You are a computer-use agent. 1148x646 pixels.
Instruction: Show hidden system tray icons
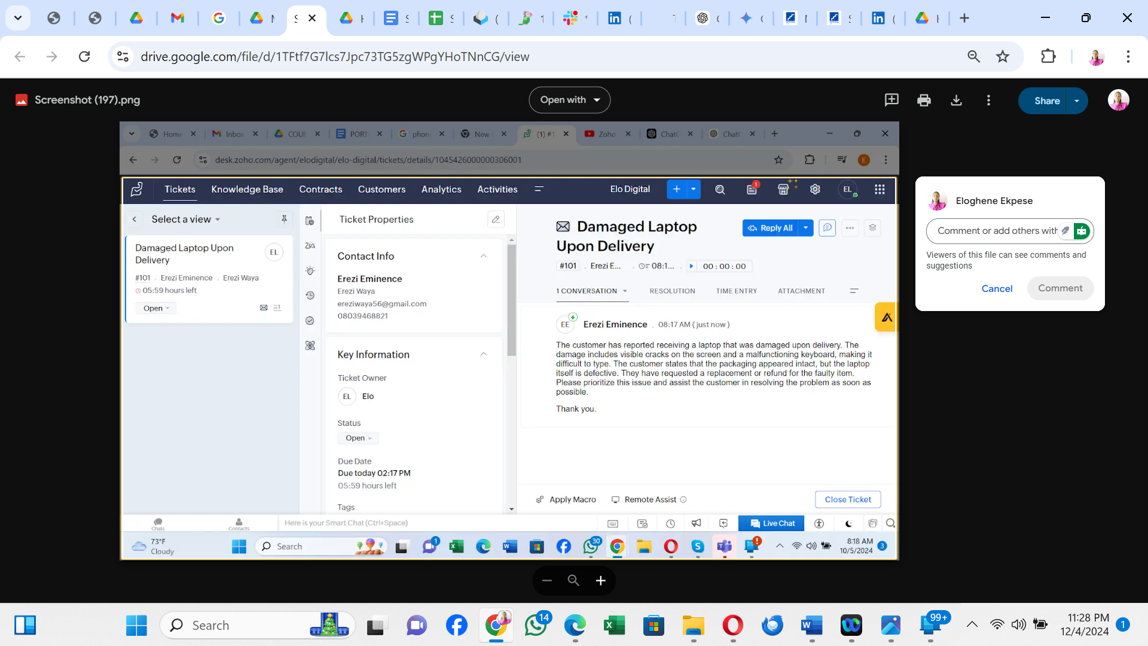(972, 625)
